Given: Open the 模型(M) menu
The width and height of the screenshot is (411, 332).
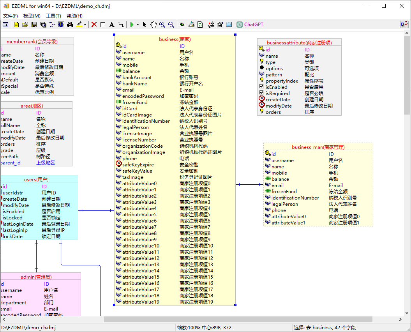Looking at the screenshot, I should 32,16.
